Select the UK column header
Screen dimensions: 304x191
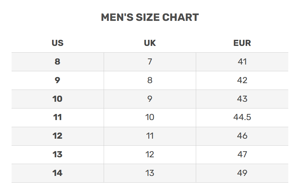(150, 43)
